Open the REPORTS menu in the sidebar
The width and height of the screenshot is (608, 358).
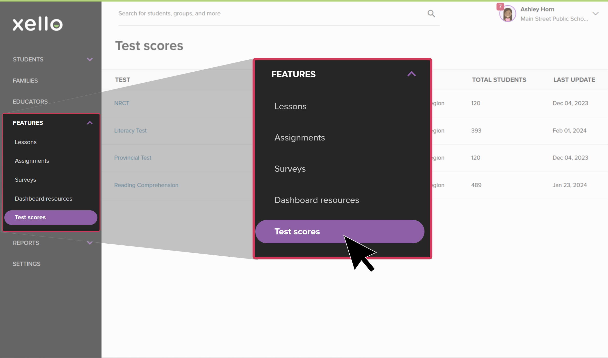coord(26,243)
